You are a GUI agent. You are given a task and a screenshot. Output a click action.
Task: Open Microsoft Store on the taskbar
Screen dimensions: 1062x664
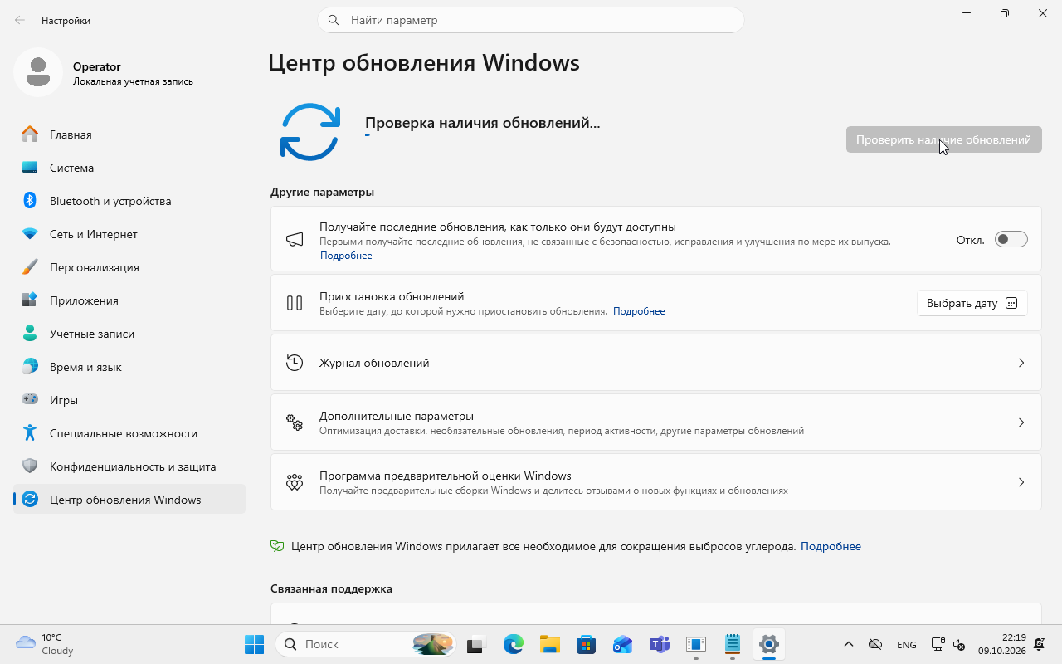click(x=587, y=644)
